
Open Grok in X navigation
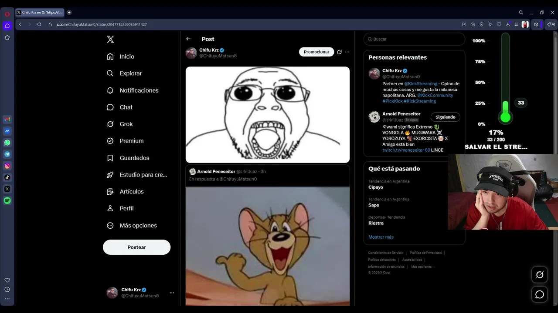pos(120,124)
